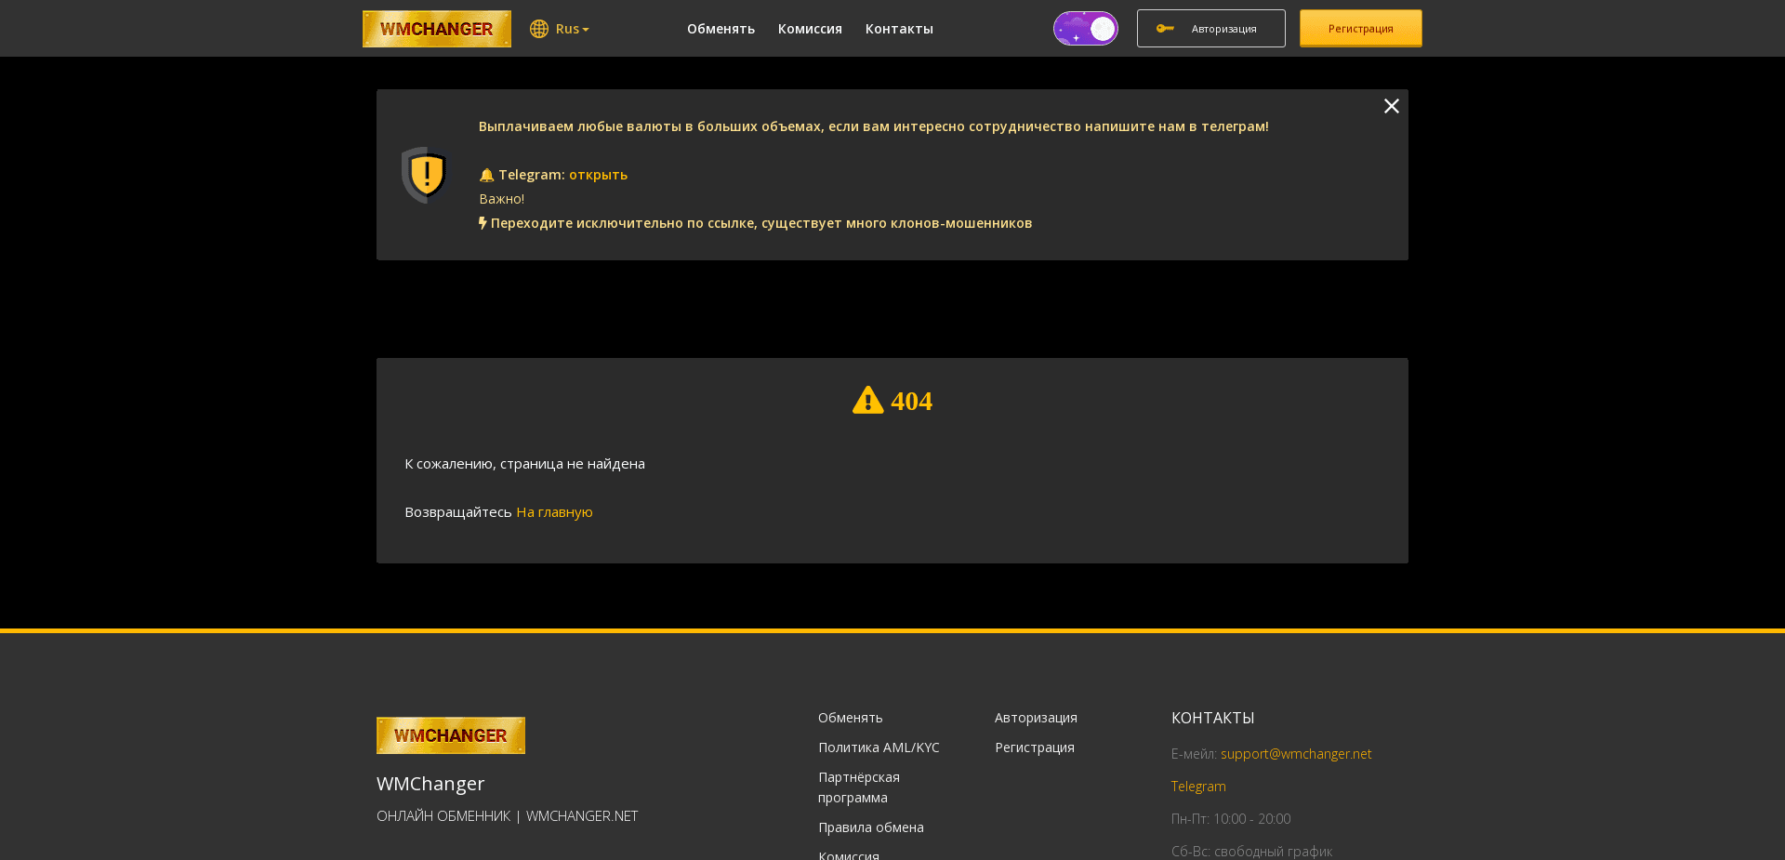Select Контакты in the top navigation
Screen dimensions: 1785x860
point(898,29)
